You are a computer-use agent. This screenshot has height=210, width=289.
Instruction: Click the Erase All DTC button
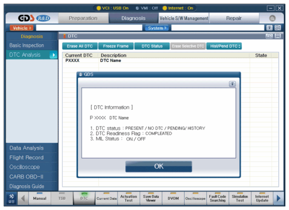click(x=80, y=46)
